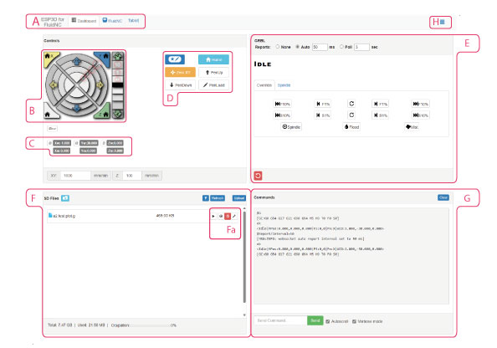The image size is (497, 348).
Task: Focus the Send Command input
Action: tap(280, 320)
